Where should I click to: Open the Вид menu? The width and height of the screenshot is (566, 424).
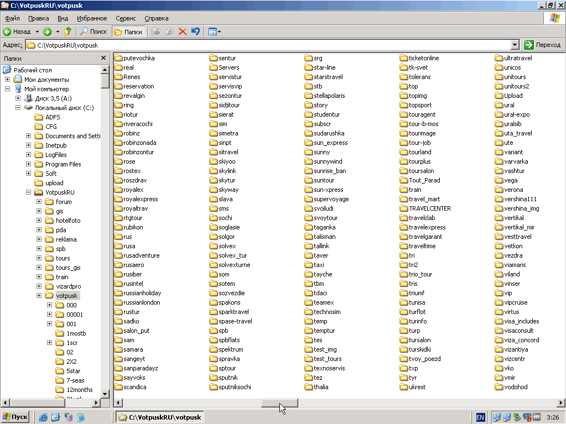coord(63,18)
